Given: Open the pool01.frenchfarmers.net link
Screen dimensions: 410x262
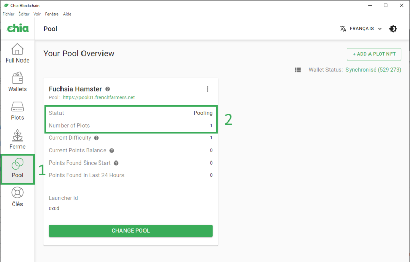Looking at the screenshot, I should (x=98, y=97).
